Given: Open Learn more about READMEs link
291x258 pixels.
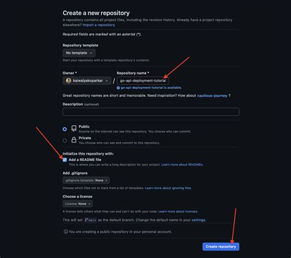Looking at the screenshot, I should (x=182, y=165).
